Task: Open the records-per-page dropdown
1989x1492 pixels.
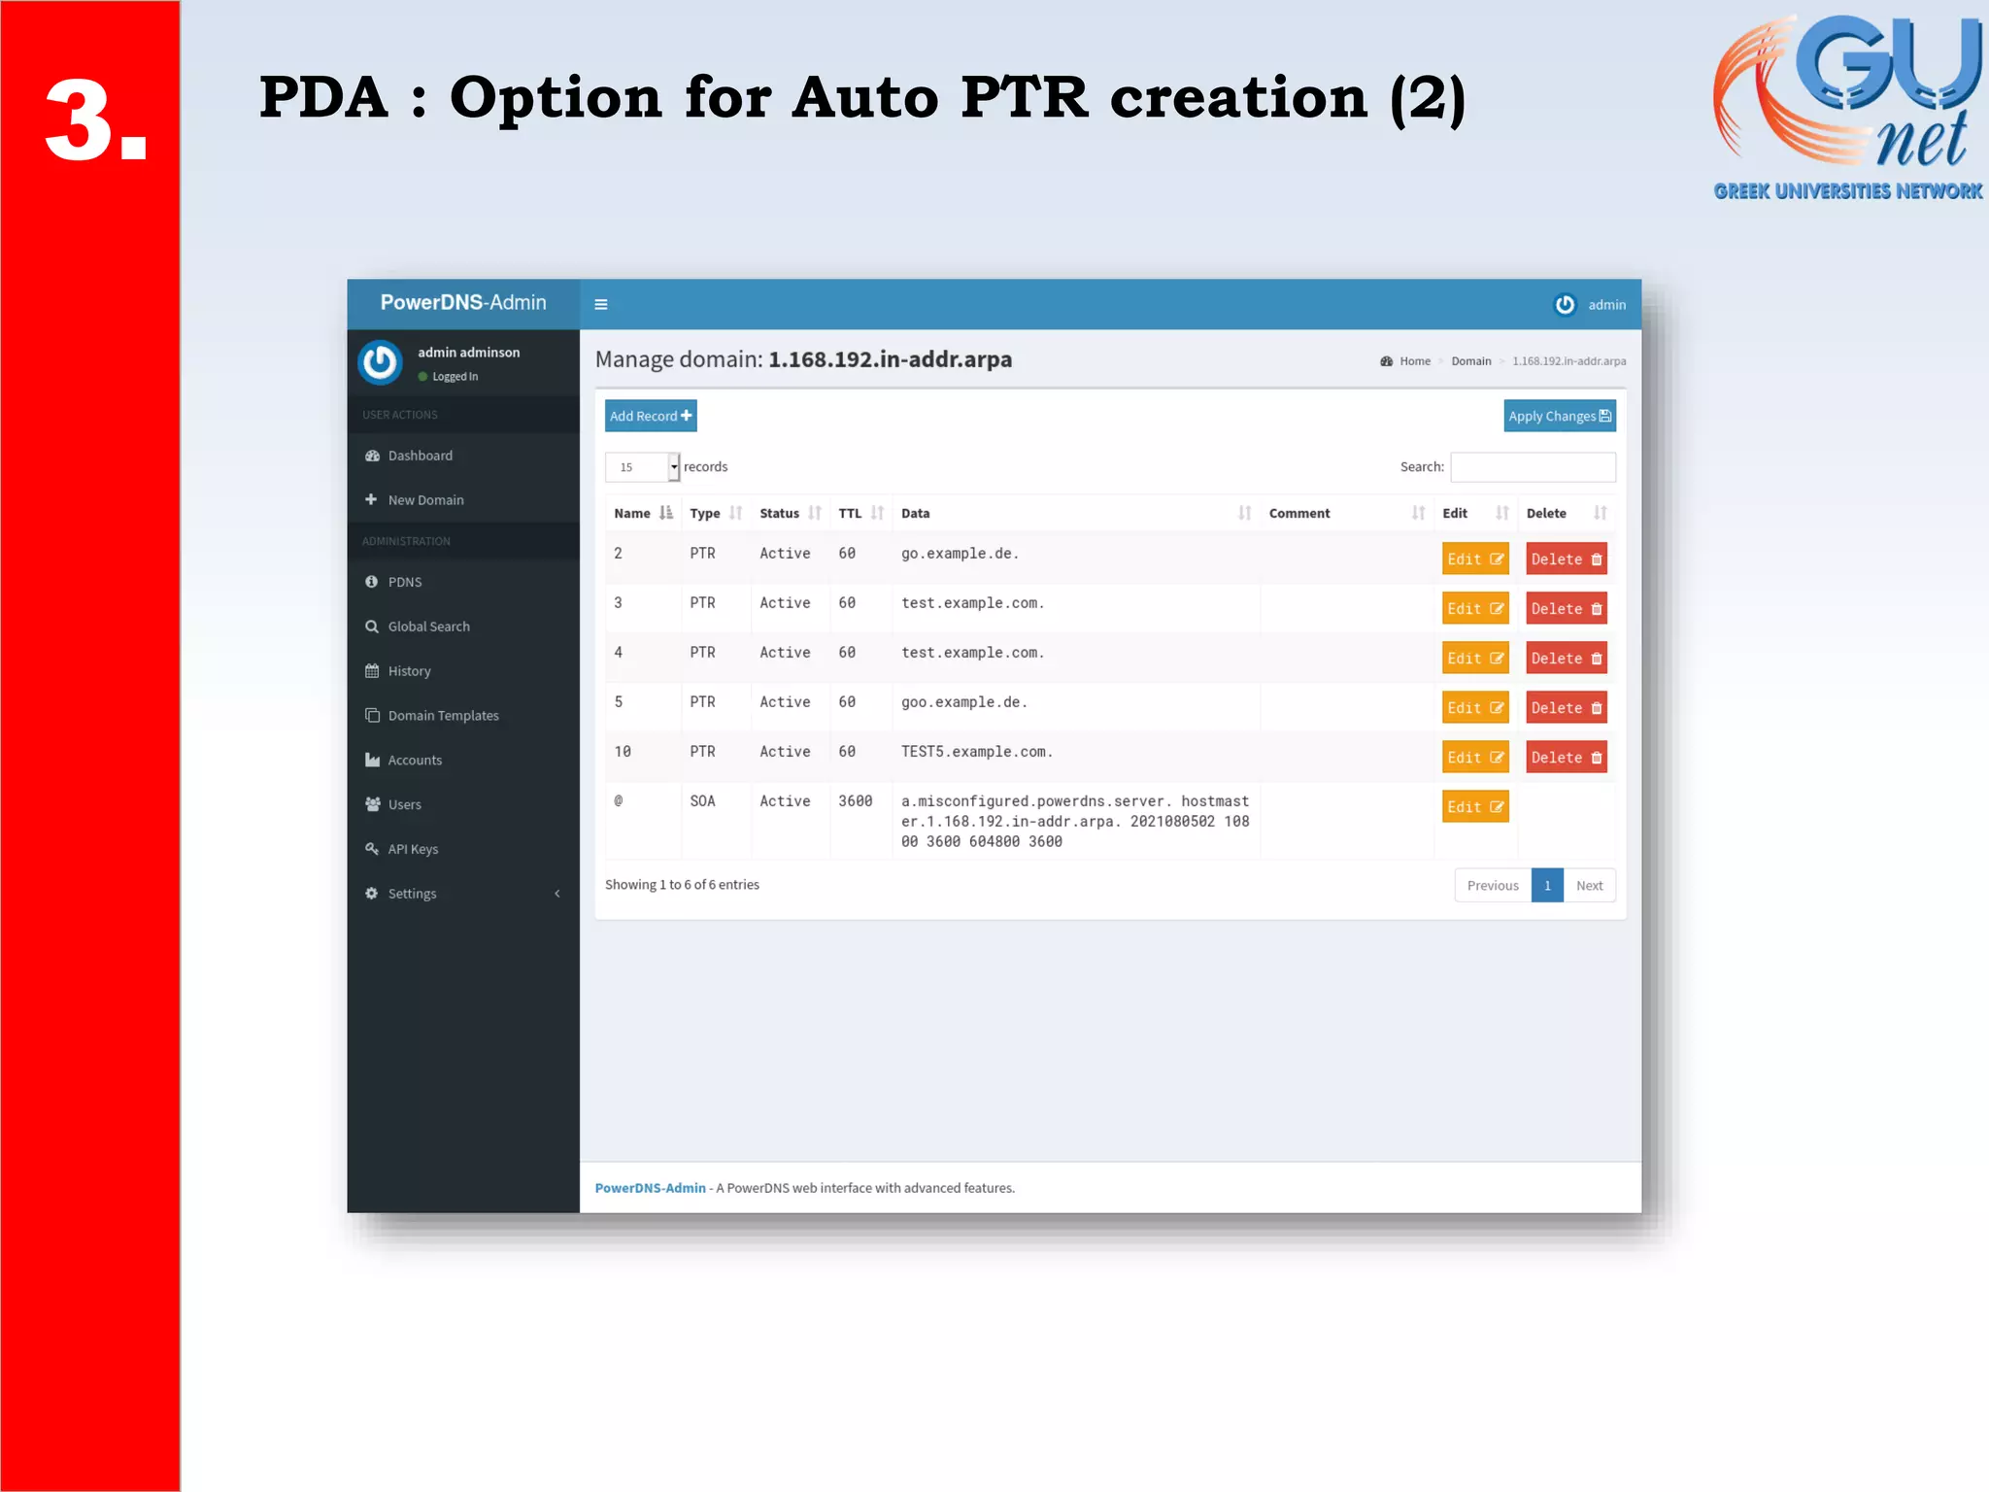Action: (642, 467)
